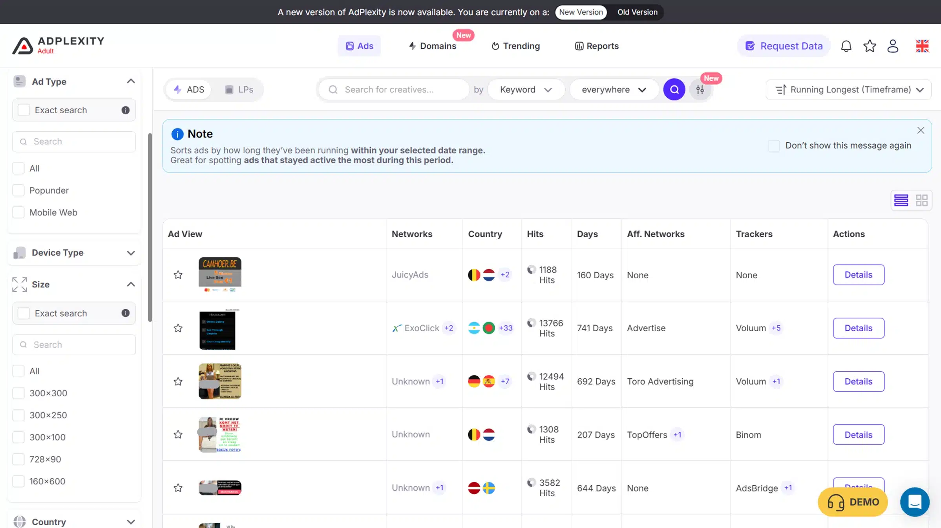Favorite the TopOffers 207 Days ad

(178, 434)
